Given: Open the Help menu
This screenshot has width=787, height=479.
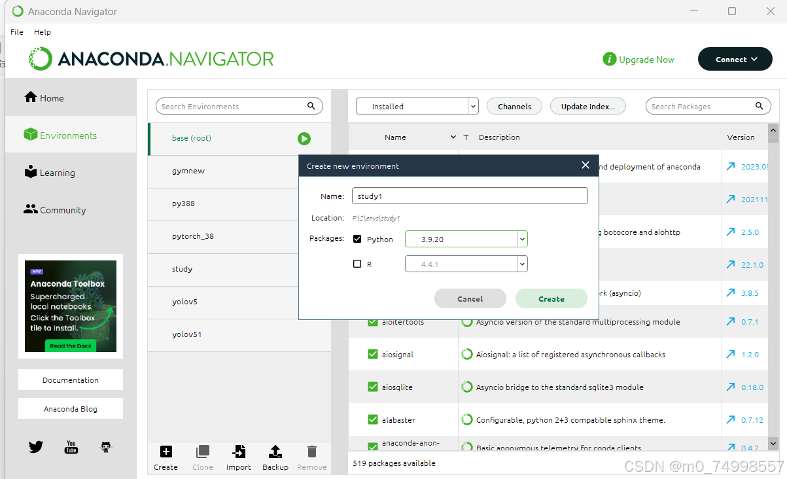Looking at the screenshot, I should click(43, 31).
